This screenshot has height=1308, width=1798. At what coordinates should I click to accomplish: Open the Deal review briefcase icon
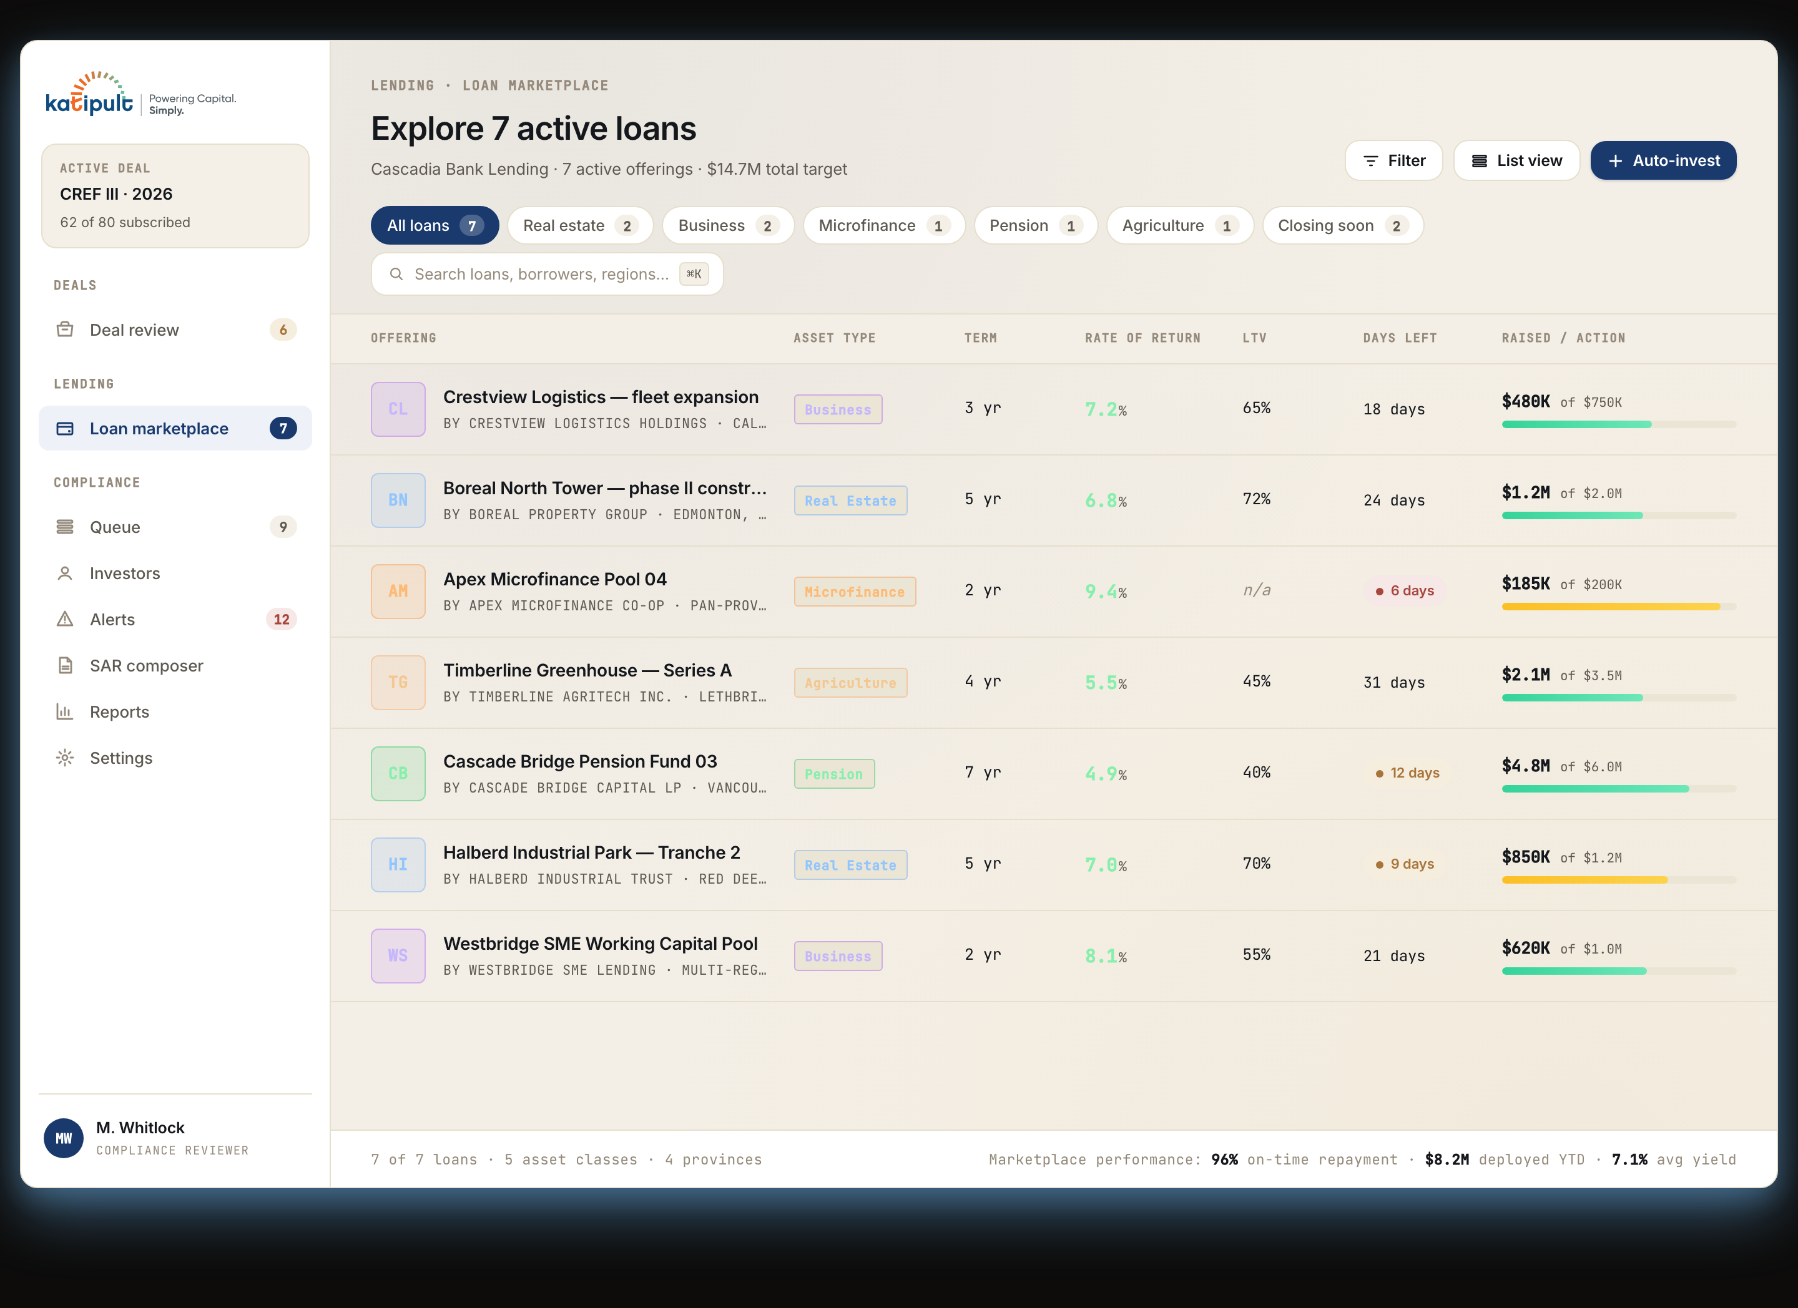(x=65, y=329)
